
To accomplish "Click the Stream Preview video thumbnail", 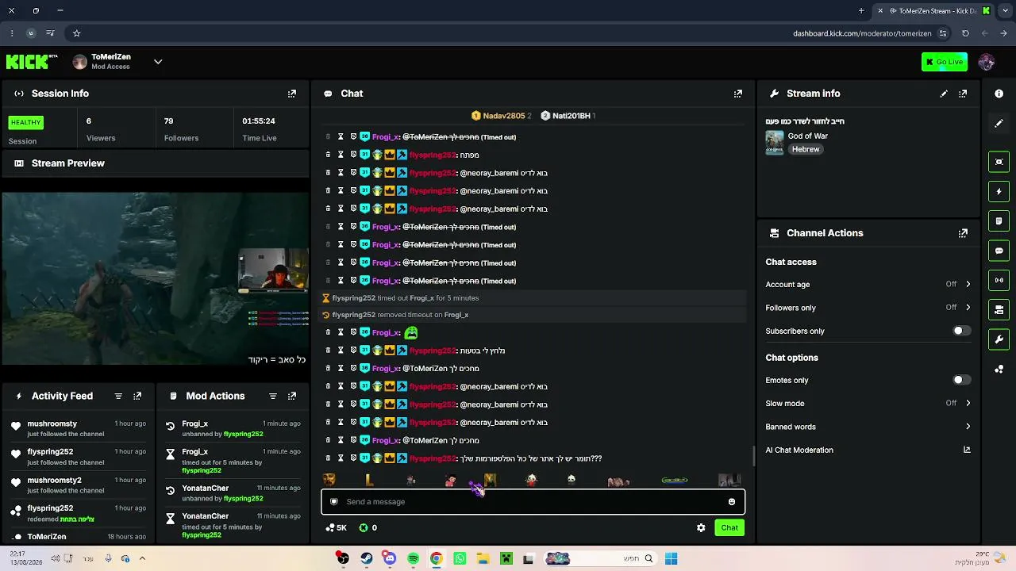I will pos(156,278).
